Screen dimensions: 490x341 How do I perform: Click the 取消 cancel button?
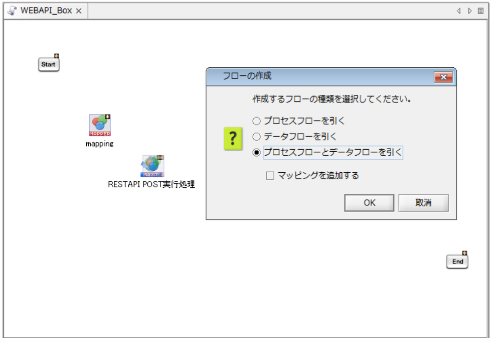click(x=423, y=203)
